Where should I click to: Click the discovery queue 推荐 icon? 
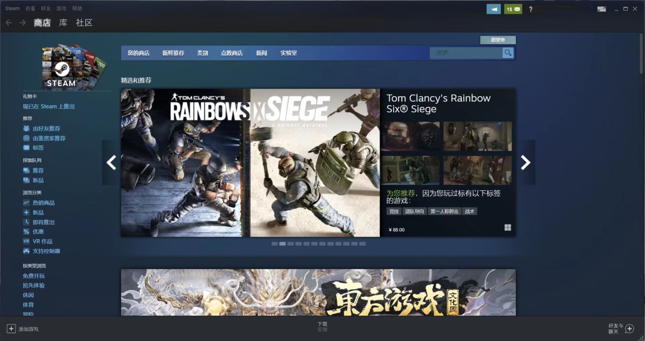(x=26, y=170)
